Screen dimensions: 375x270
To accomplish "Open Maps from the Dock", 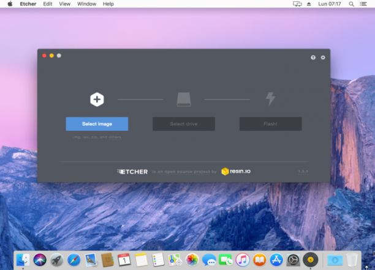I will click(175, 260).
